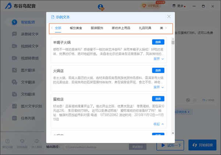
Task: Click the history clock icon near character count
Action: click(188, 100)
